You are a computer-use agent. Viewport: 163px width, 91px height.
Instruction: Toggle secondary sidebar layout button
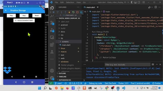pos(139,2)
